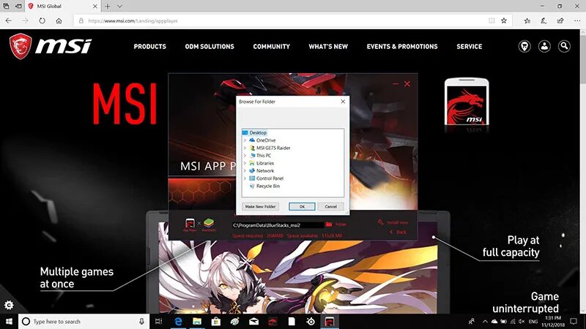This screenshot has width=586, height=329.
Task: Open a new browser tab
Action: (108, 7)
